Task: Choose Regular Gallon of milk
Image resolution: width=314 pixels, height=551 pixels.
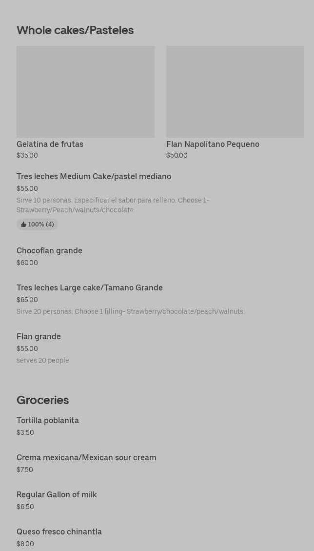Action: [x=57, y=494]
